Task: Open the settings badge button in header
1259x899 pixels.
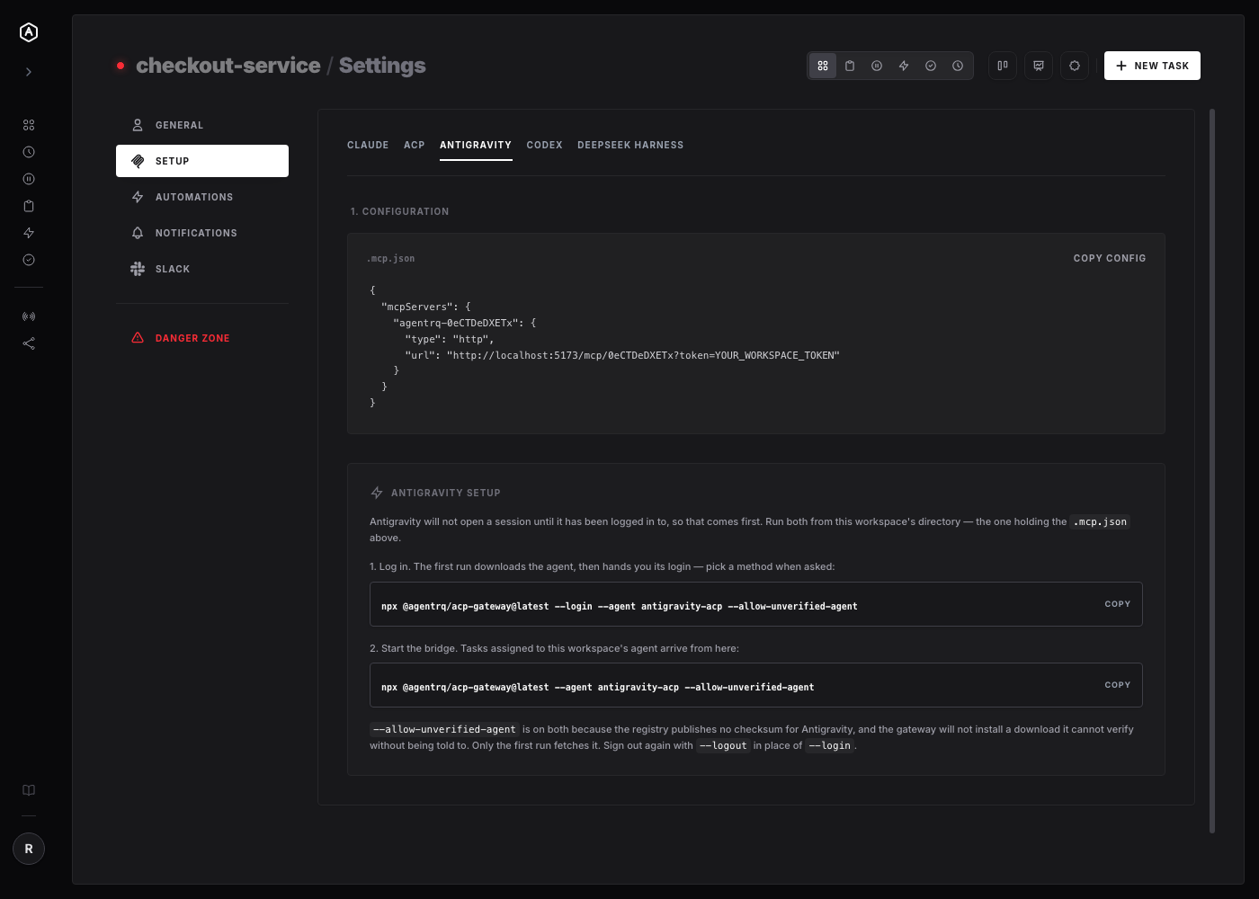Action: (x=1075, y=66)
